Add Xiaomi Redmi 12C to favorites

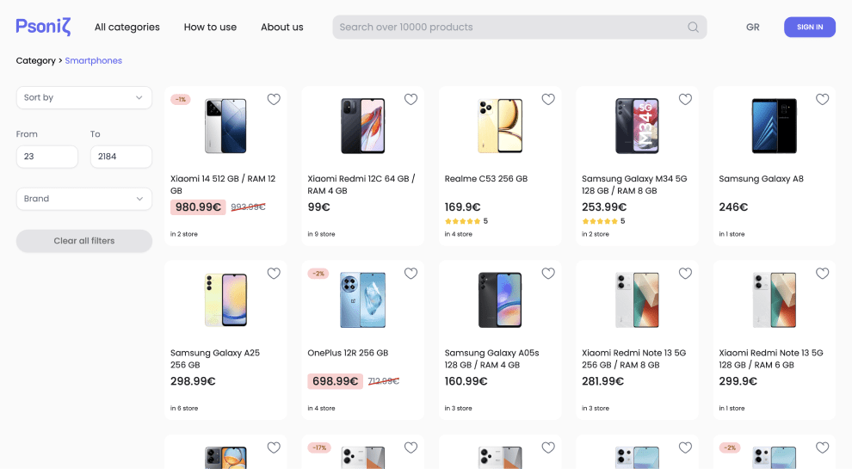coord(411,100)
